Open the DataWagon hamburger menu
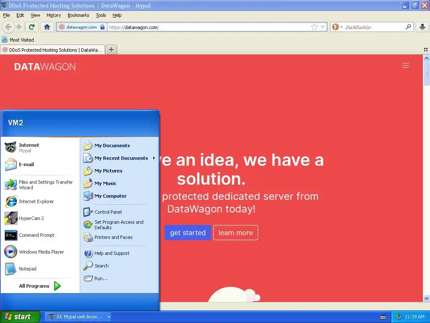 406,66
